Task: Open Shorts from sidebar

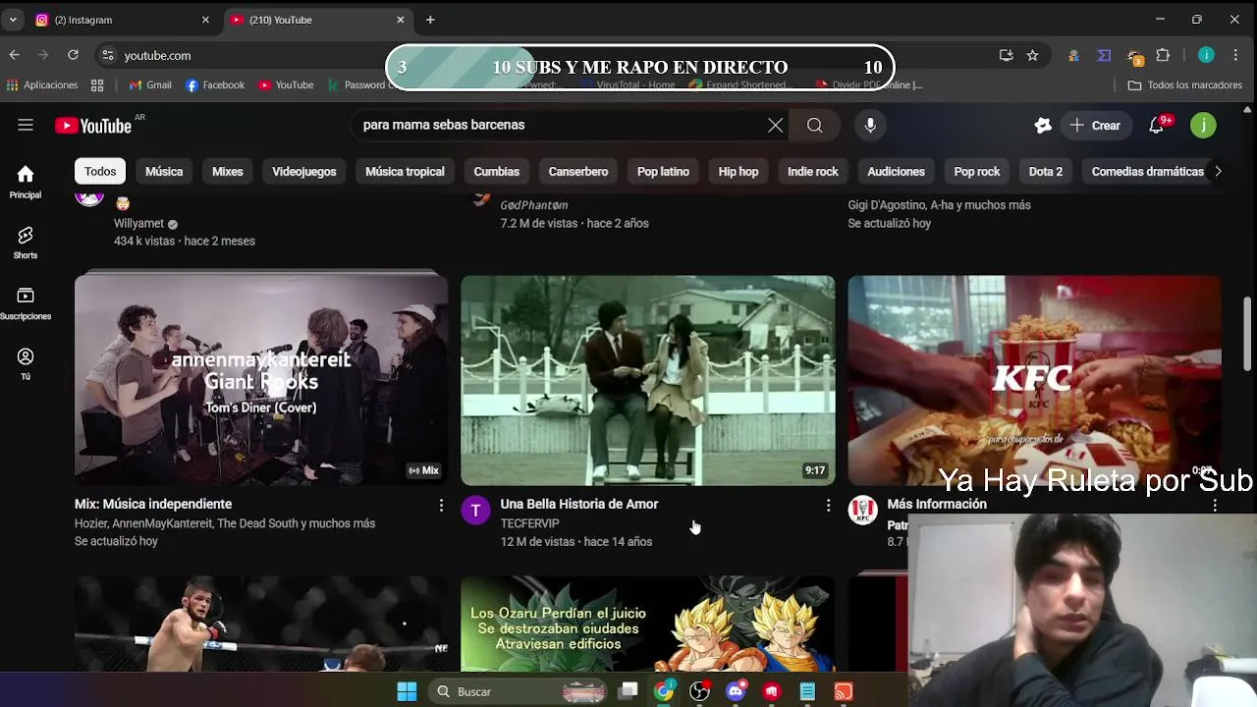Action: (x=26, y=243)
